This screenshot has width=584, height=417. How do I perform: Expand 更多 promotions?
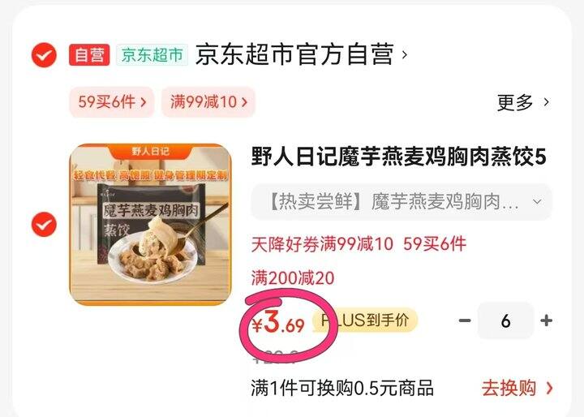[x=523, y=102]
